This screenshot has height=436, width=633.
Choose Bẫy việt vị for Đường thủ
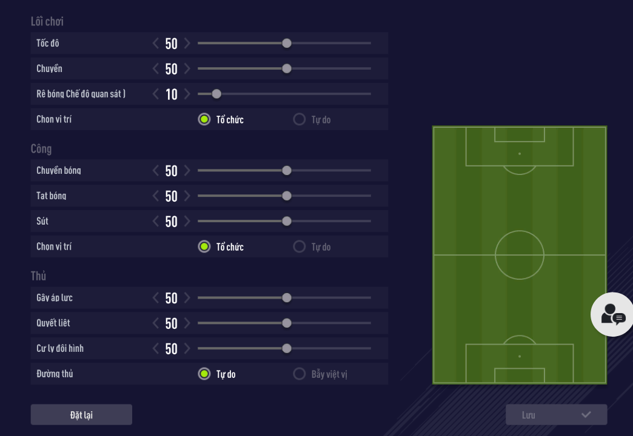[x=299, y=374]
